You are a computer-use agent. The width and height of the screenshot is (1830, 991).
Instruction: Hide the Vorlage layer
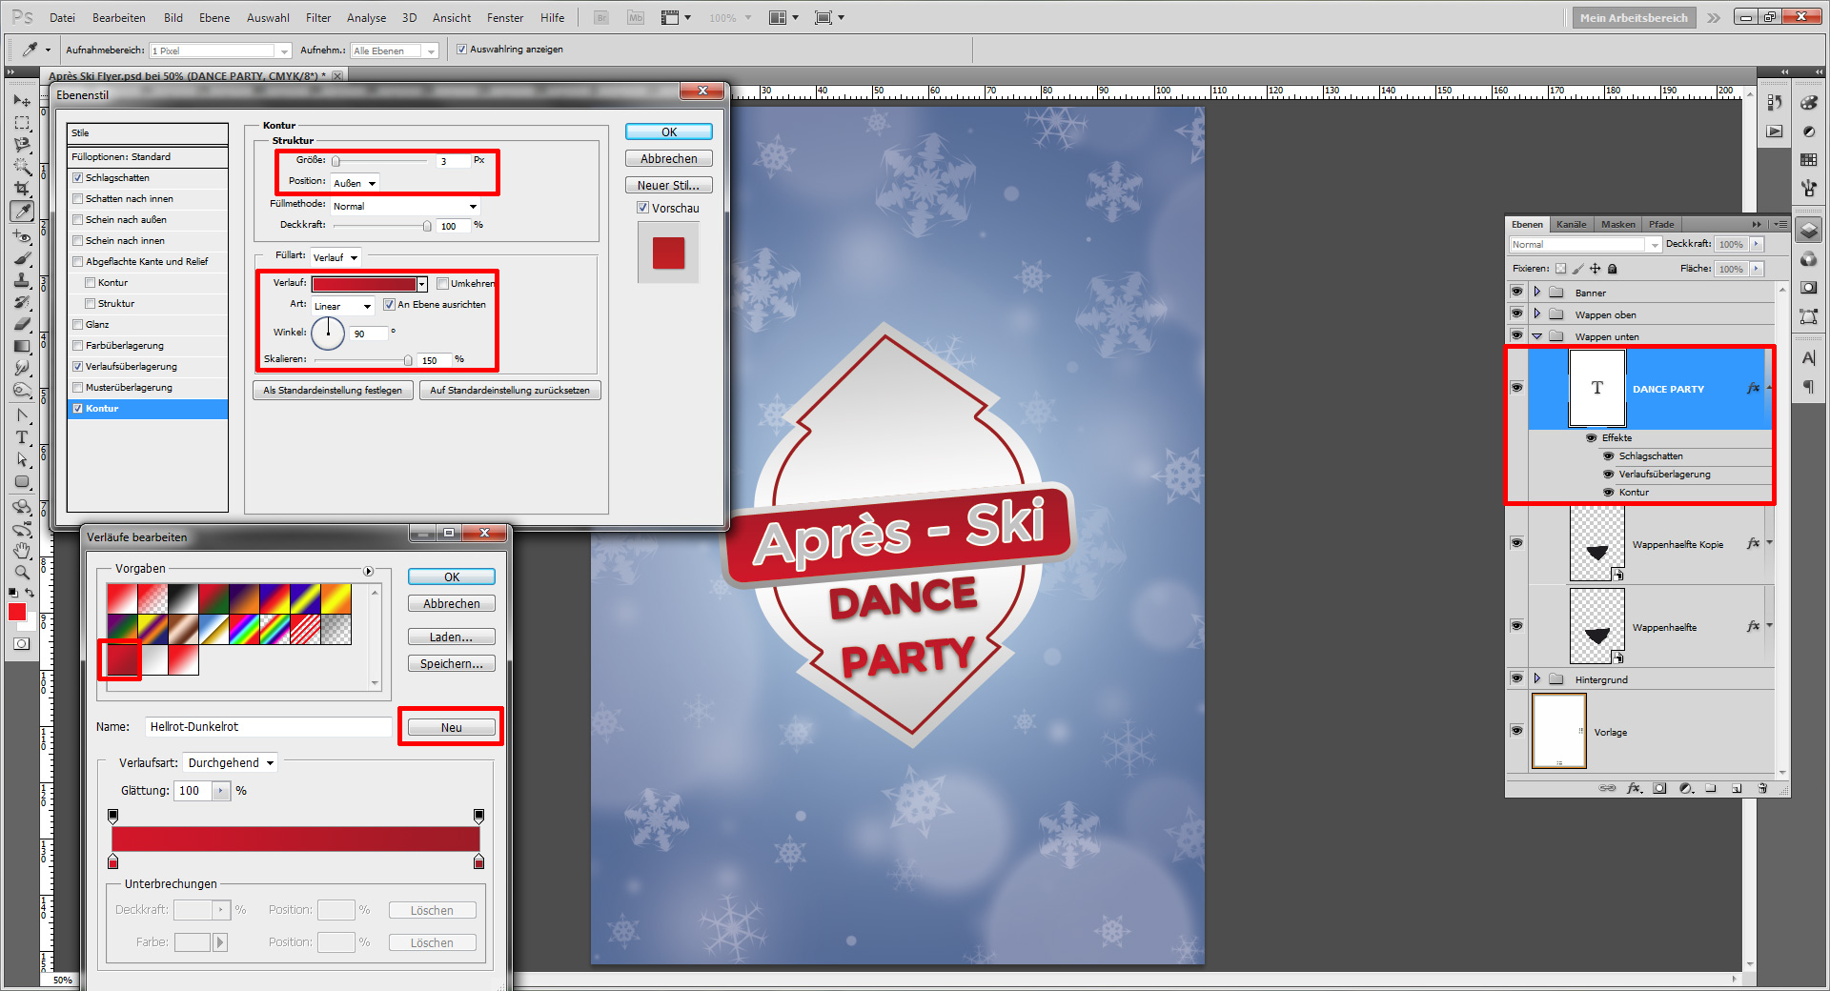1516,731
